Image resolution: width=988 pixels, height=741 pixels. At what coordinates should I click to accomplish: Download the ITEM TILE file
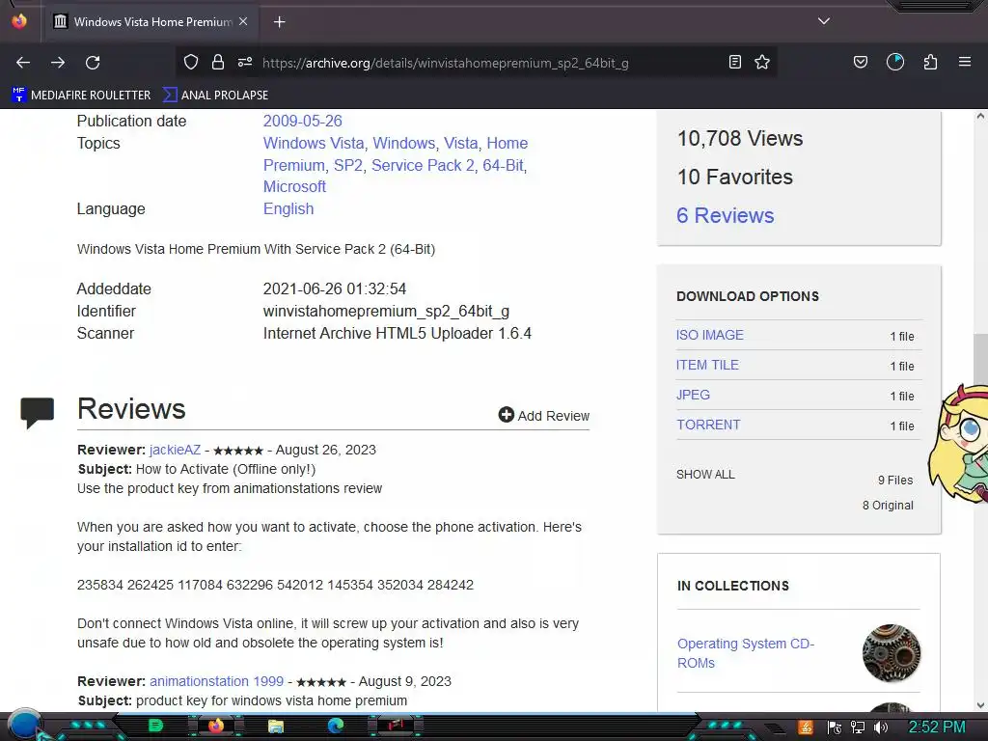pos(707,365)
